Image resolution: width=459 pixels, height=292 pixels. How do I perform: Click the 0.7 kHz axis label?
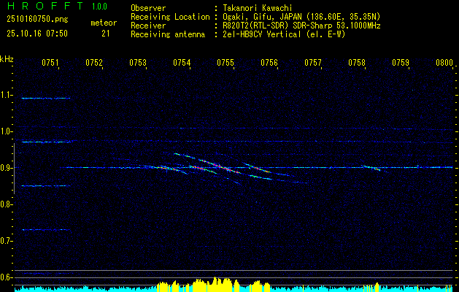coord(7,241)
